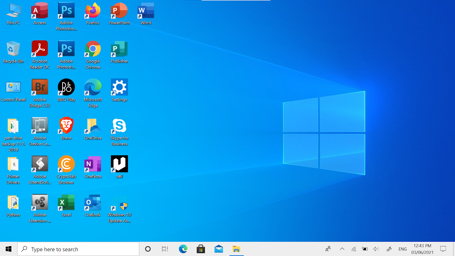The image size is (455, 256).
Task: Launch Microsoft Edge from the taskbar
Action: [183, 249]
